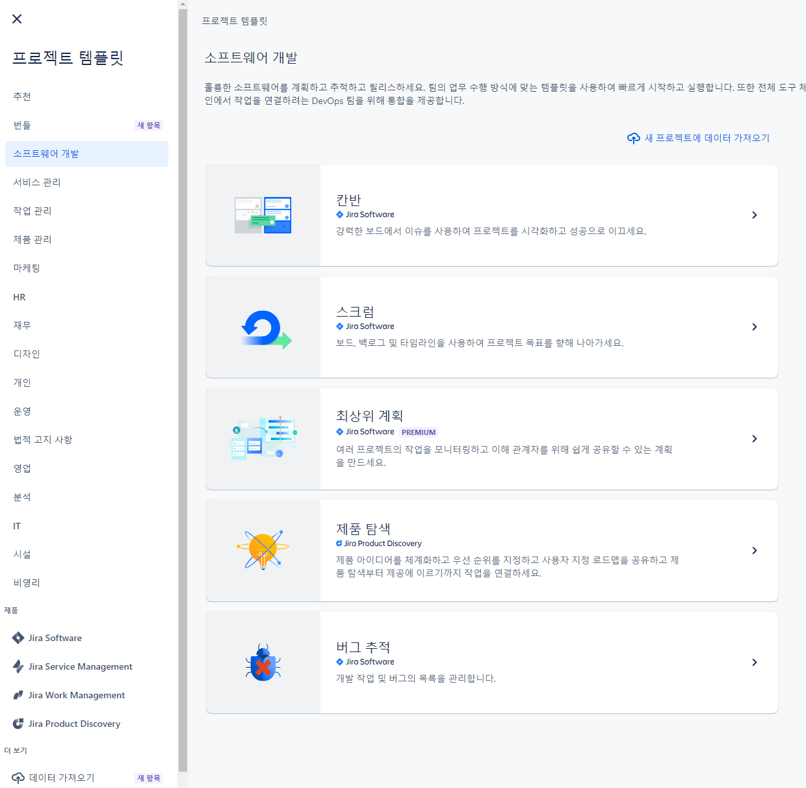The height and width of the screenshot is (788, 806).
Task: Click the 버그 추적 bug illustration
Action: [x=263, y=663]
